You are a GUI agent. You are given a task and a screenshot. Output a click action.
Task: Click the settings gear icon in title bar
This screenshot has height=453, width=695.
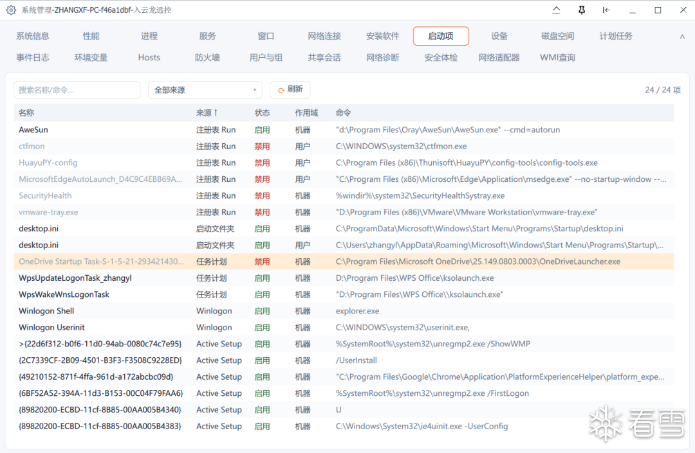[x=11, y=10]
